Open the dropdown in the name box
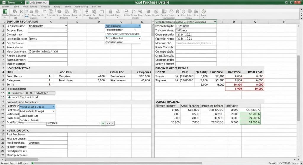The width and height of the screenshot is (303, 165). click(215, 22)
